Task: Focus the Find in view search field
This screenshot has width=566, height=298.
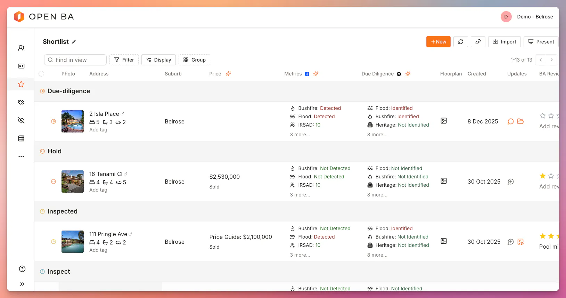Action: tap(75, 60)
